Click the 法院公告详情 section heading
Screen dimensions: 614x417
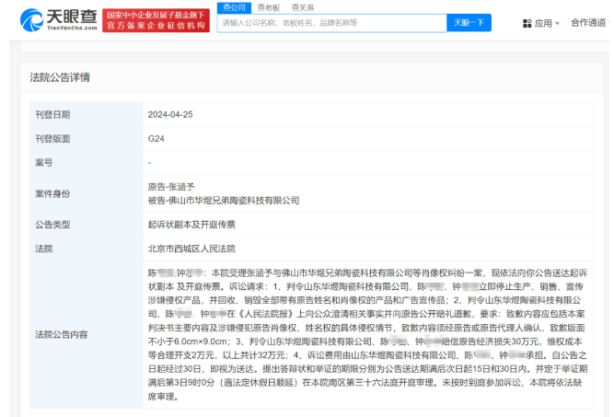point(60,77)
